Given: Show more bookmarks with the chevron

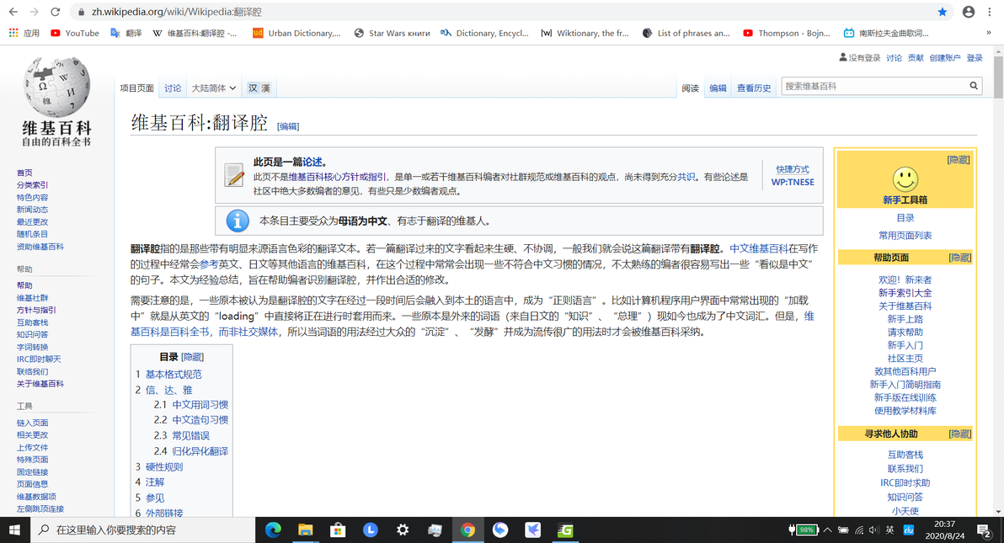Looking at the screenshot, I should pyautogui.click(x=988, y=34).
